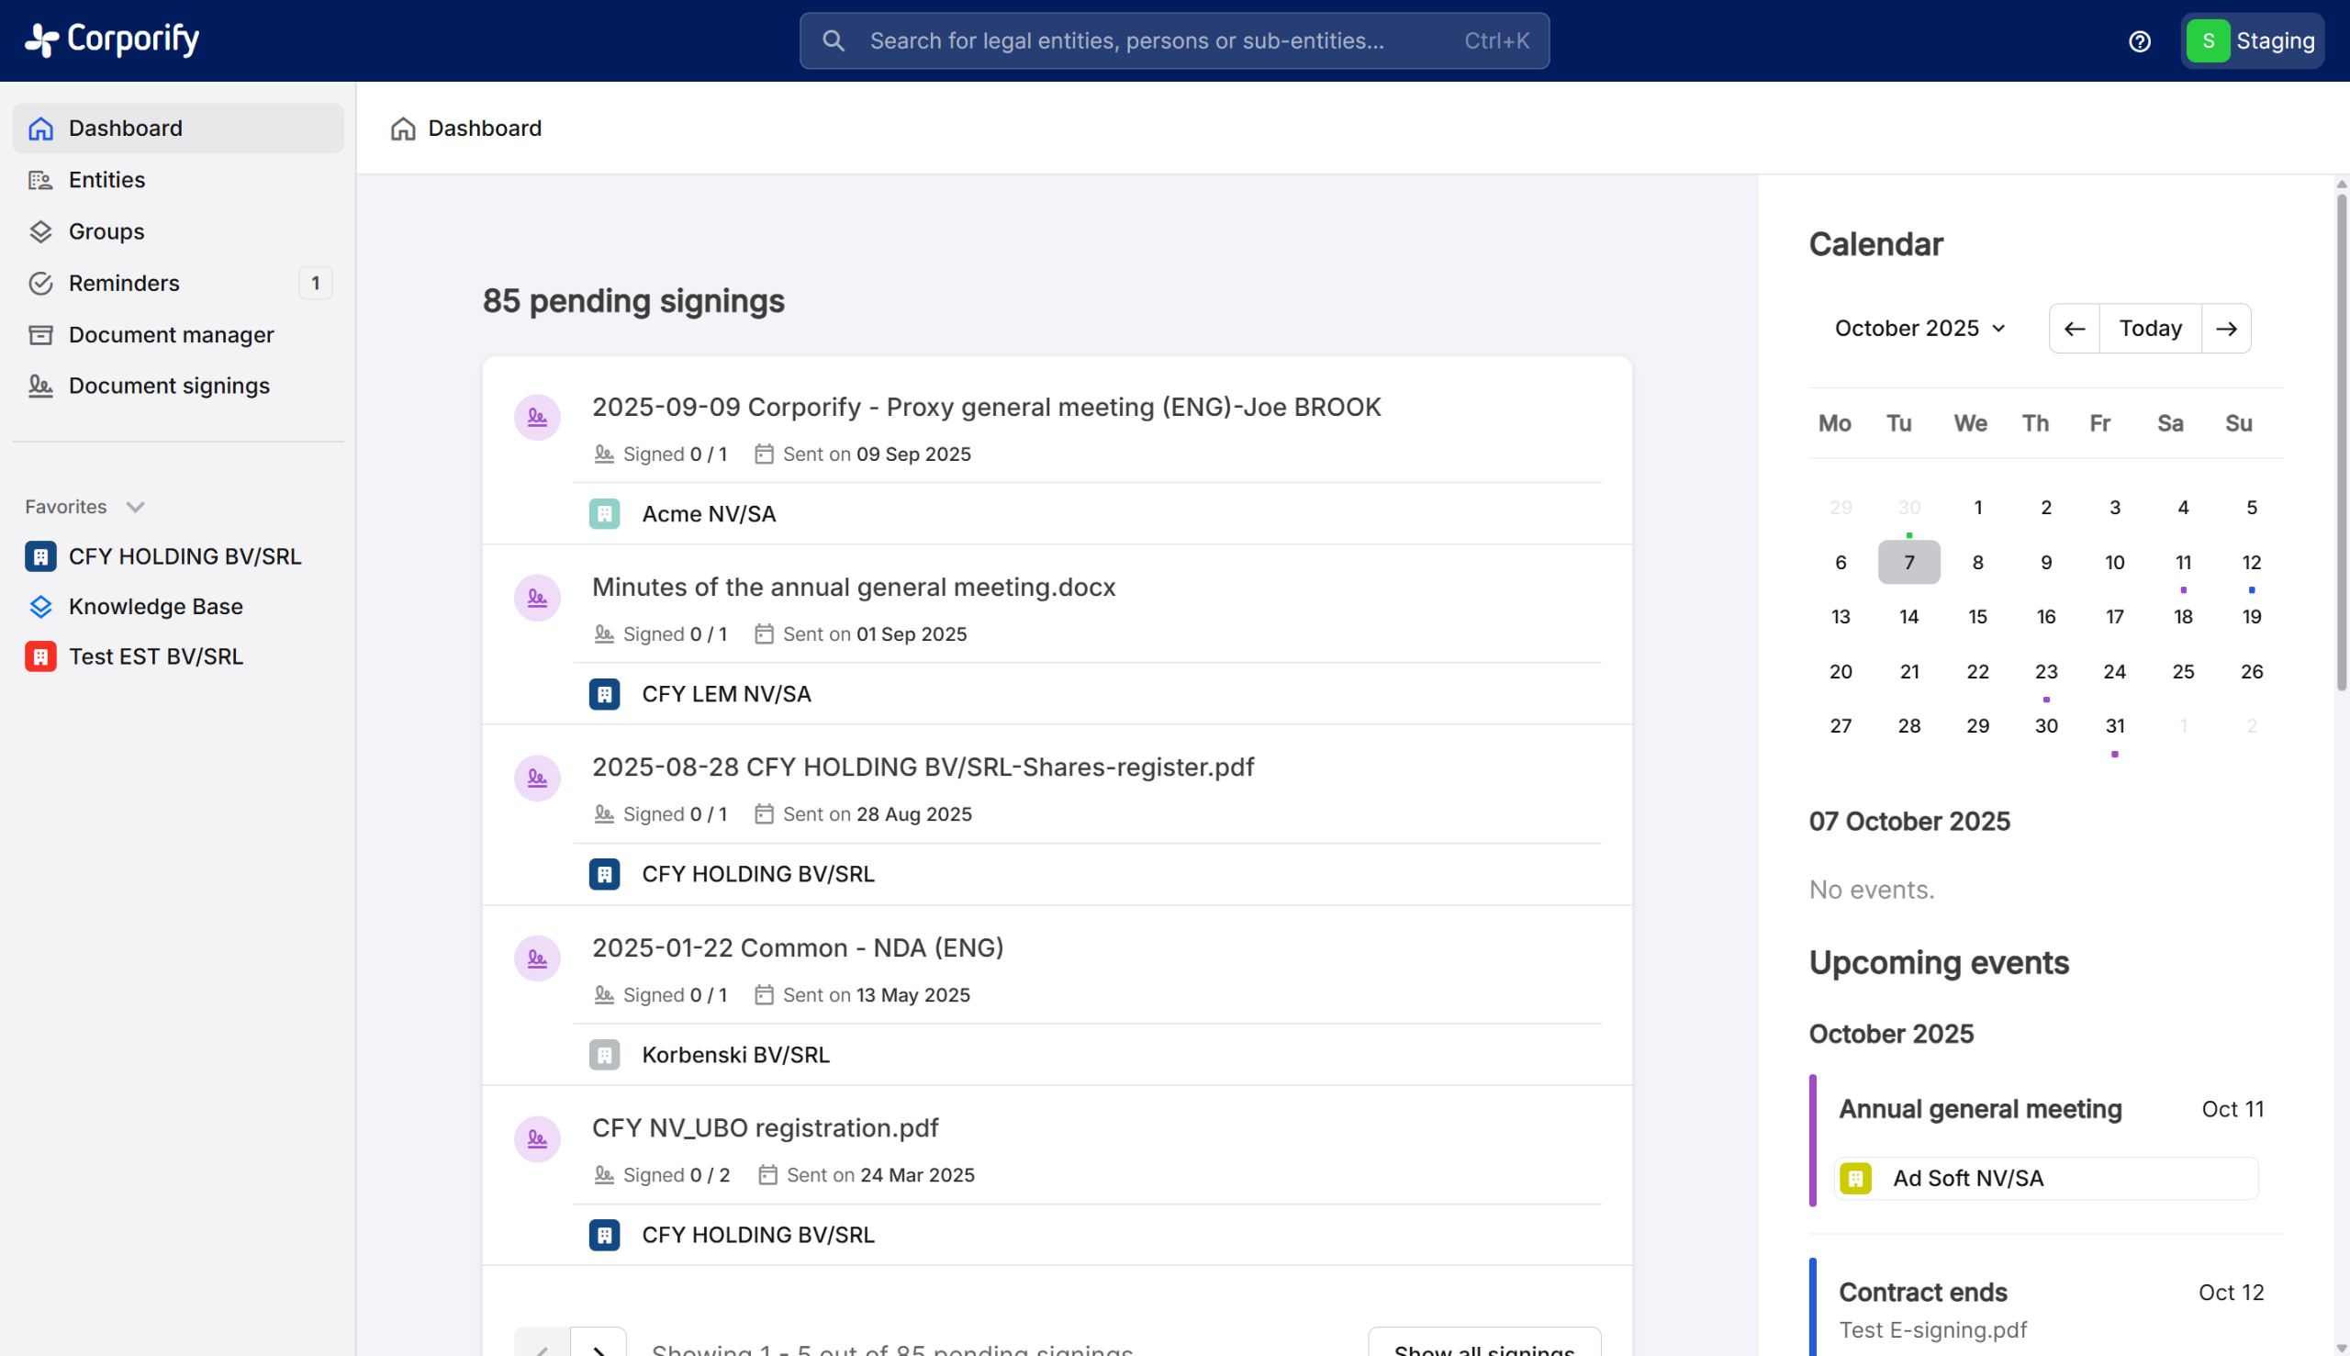The height and width of the screenshot is (1356, 2350).
Task: Click the Knowledge Base favorite icon
Action: 40,606
